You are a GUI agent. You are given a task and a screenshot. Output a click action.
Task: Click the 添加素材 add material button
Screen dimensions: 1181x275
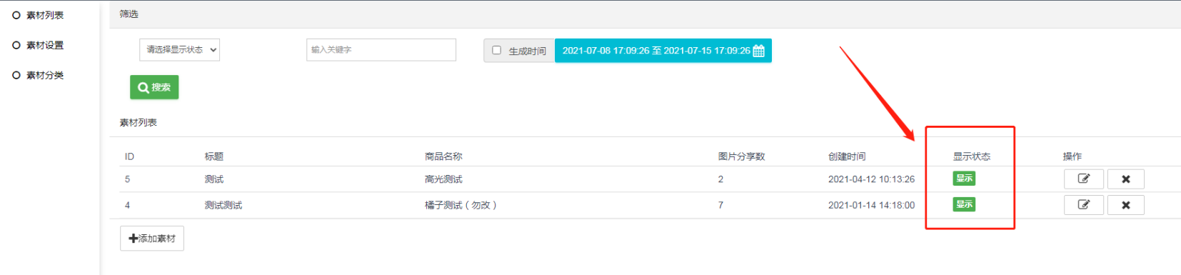point(152,239)
